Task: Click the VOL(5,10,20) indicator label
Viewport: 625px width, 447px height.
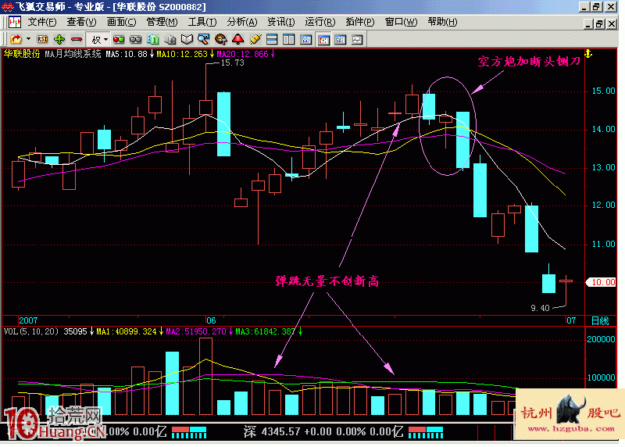Action: pos(31,331)
